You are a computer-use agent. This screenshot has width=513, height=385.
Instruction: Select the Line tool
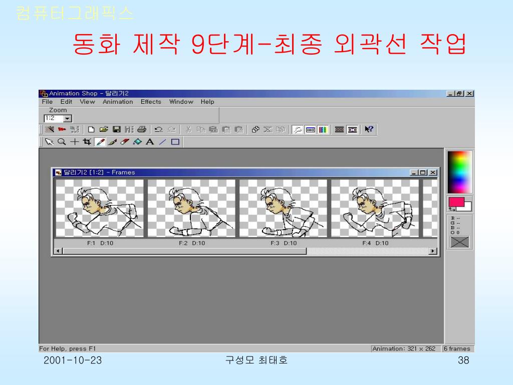(x=163, y=142)
